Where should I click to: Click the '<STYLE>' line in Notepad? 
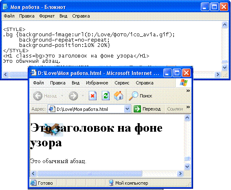(14, 29)
